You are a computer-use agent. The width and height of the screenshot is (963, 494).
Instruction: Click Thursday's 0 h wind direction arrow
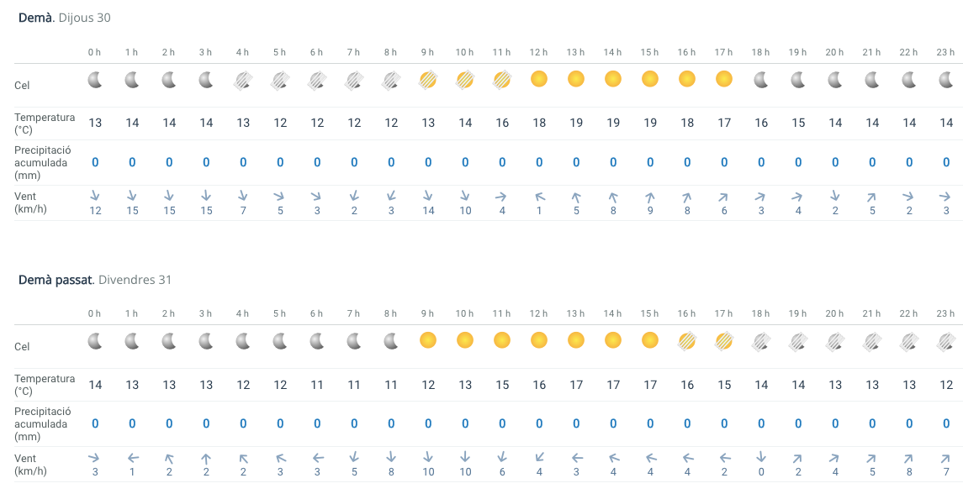pos(95,196)
